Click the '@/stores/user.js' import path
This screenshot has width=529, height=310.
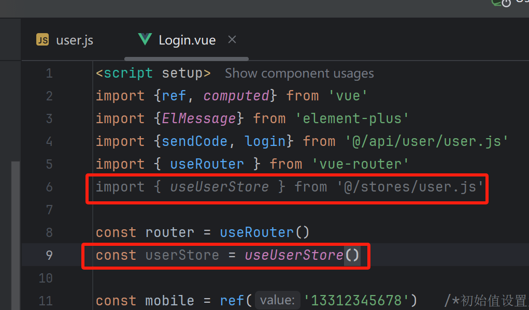point(410,187)
